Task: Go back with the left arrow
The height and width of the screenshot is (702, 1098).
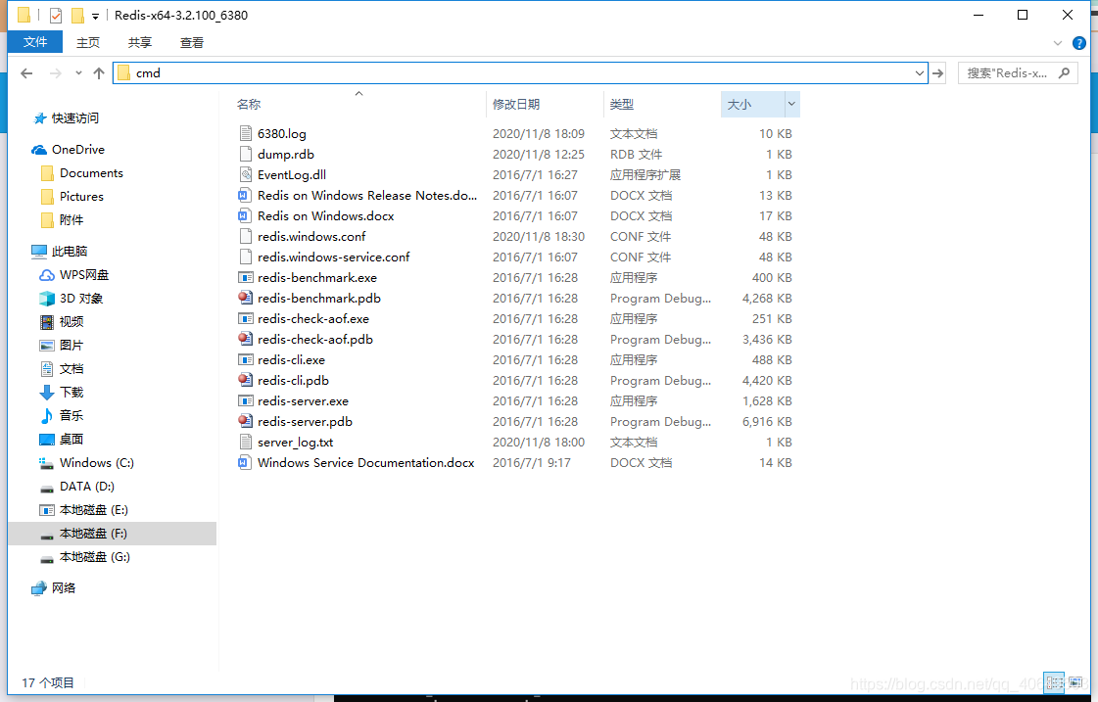Action: [26, 72]
